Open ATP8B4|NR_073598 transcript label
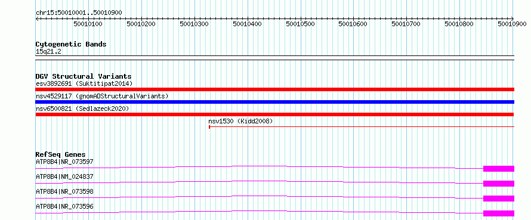The image size is (531, 220). click(64, 191)
